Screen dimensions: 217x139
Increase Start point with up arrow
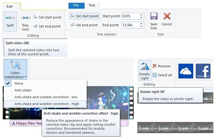pos(141,15)
